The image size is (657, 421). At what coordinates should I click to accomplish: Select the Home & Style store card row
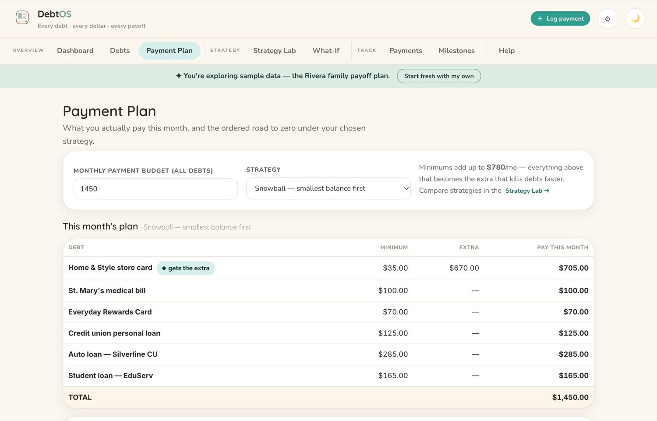[x=328, y=268]
